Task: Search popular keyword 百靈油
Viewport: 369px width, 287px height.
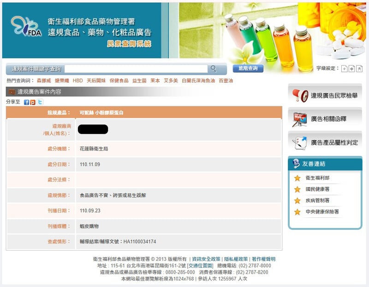Action: click(x=226, y=81)
